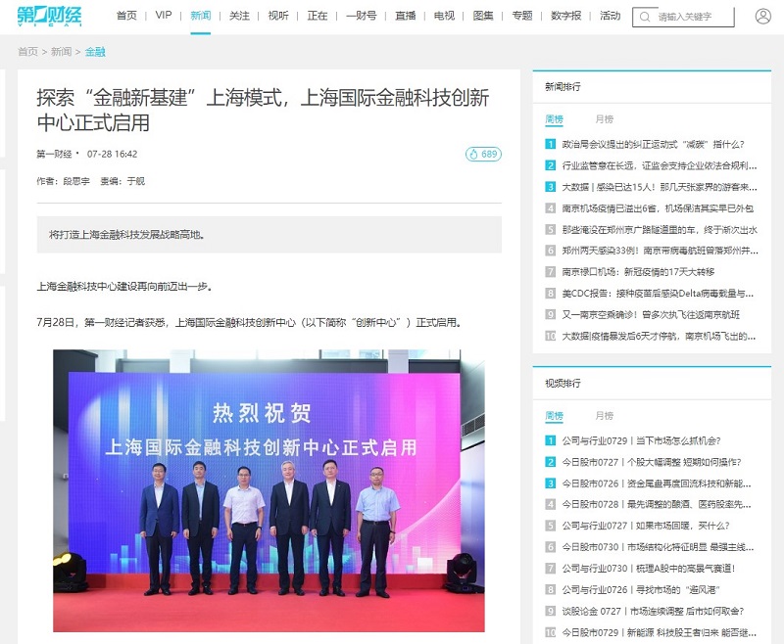This screenshot has height=644, width=784.
Task: Click the flame 689 popularity badge
Action: 483,154
